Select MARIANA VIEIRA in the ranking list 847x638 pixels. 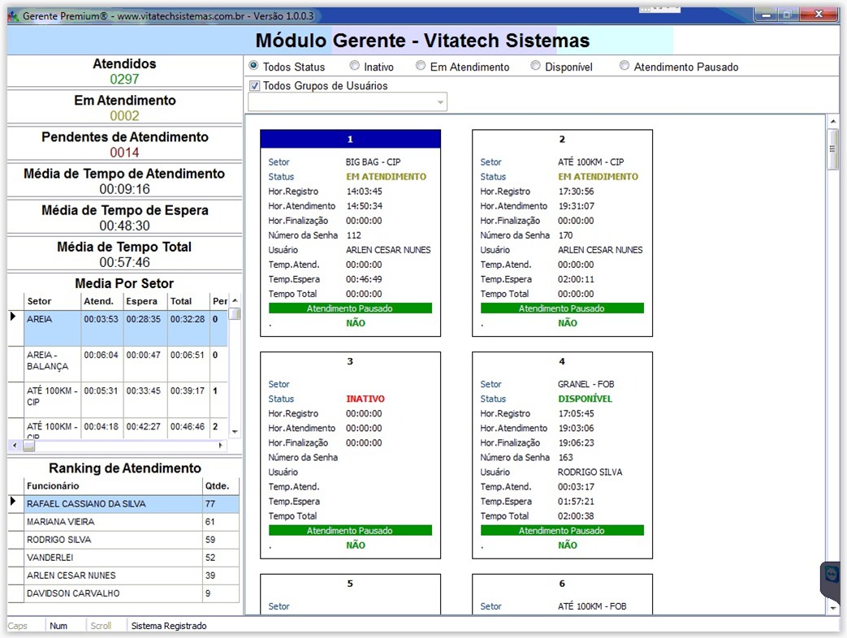pos(61,522)
